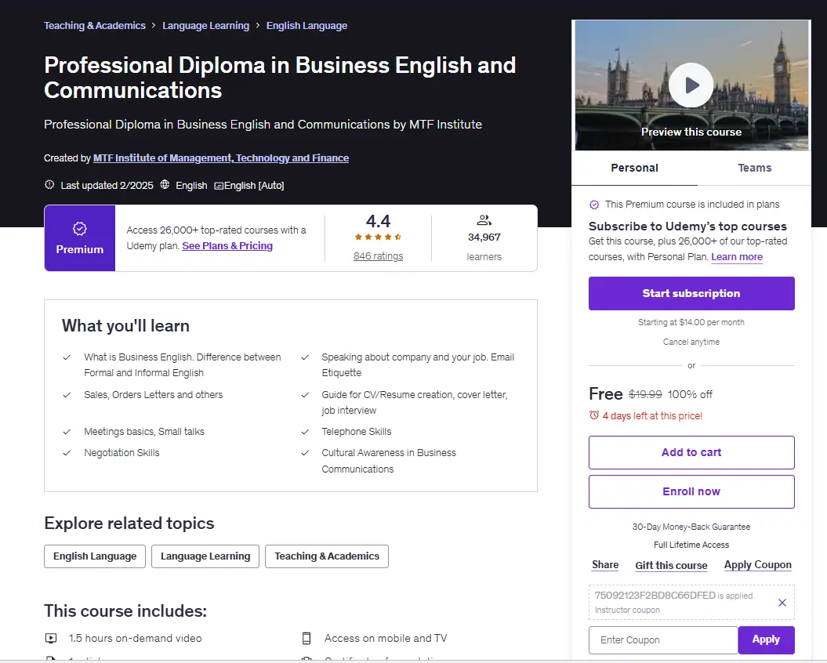Click checkmark beside Telephone Skills
Image resolution: width=827 pixels, height=663 pixels.
(x=305, y=432)
